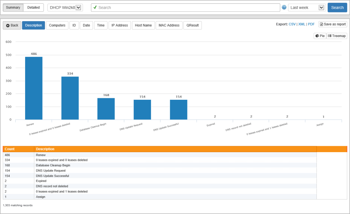This screenshot has width=350, height=214.
Task: Open the Last week time range dropdown
Action: [307, 7]
